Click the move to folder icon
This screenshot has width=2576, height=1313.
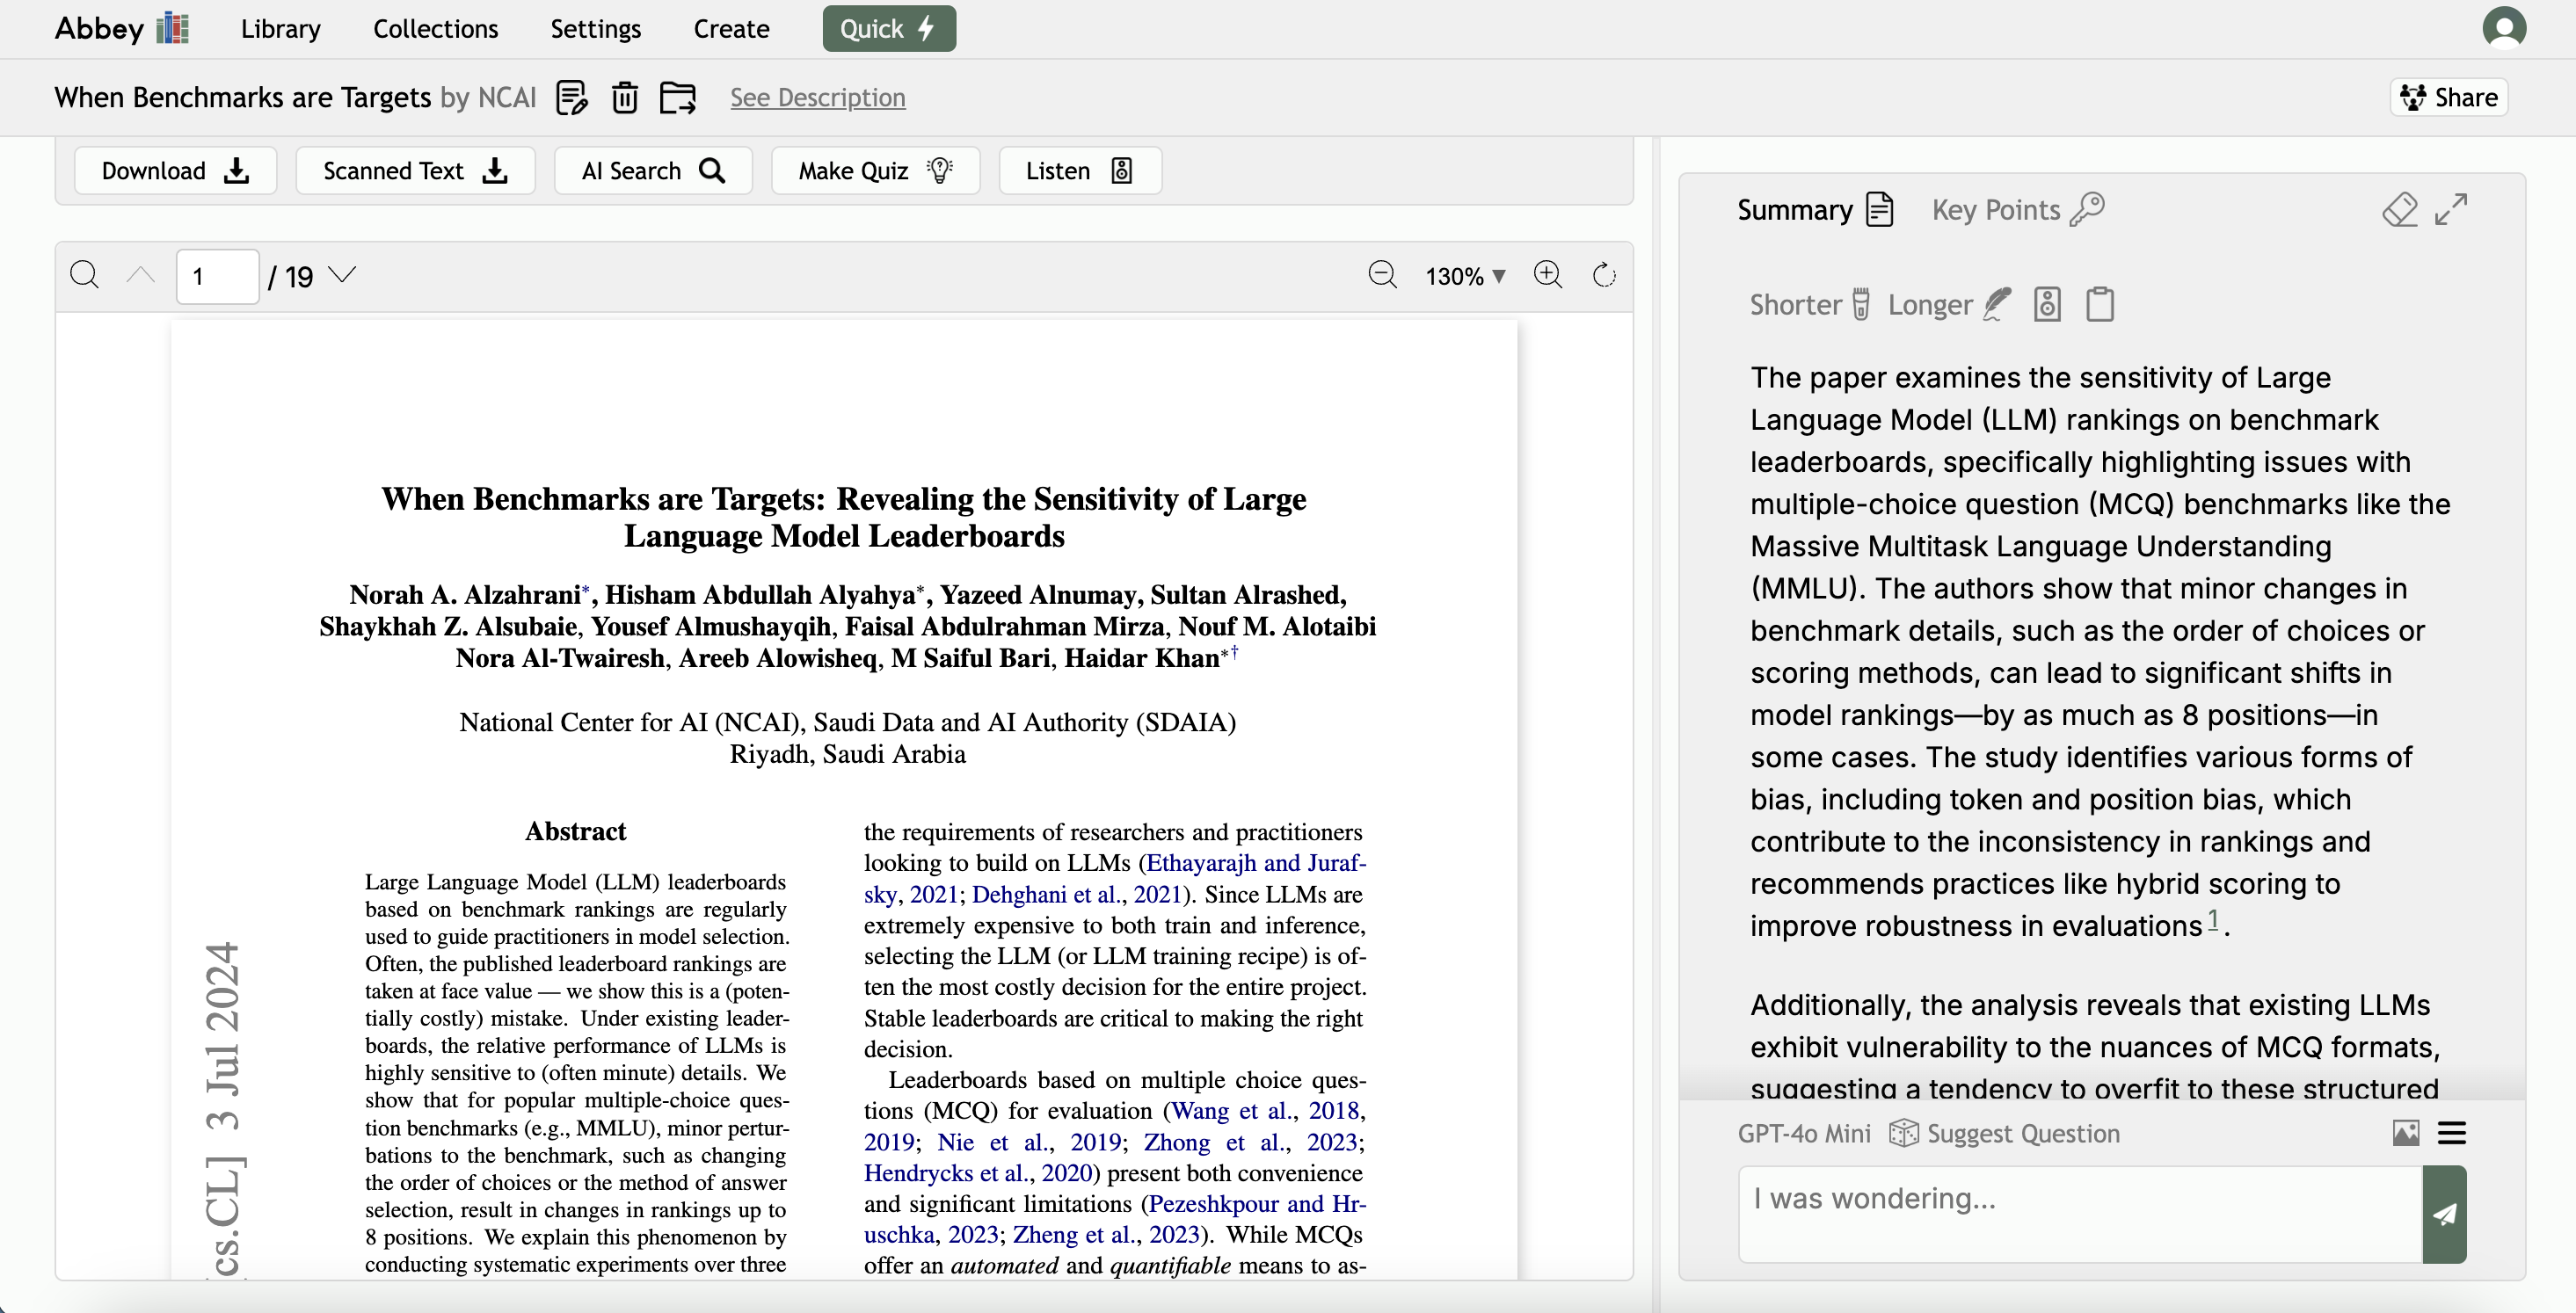(678, 97)
